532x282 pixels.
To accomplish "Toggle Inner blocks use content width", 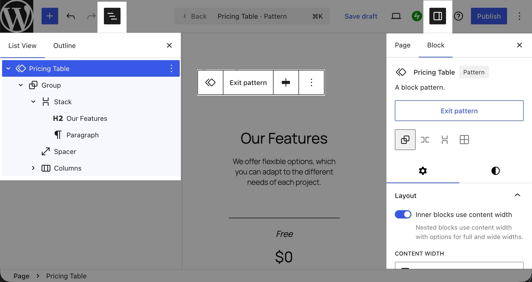I will pos(403,214).
